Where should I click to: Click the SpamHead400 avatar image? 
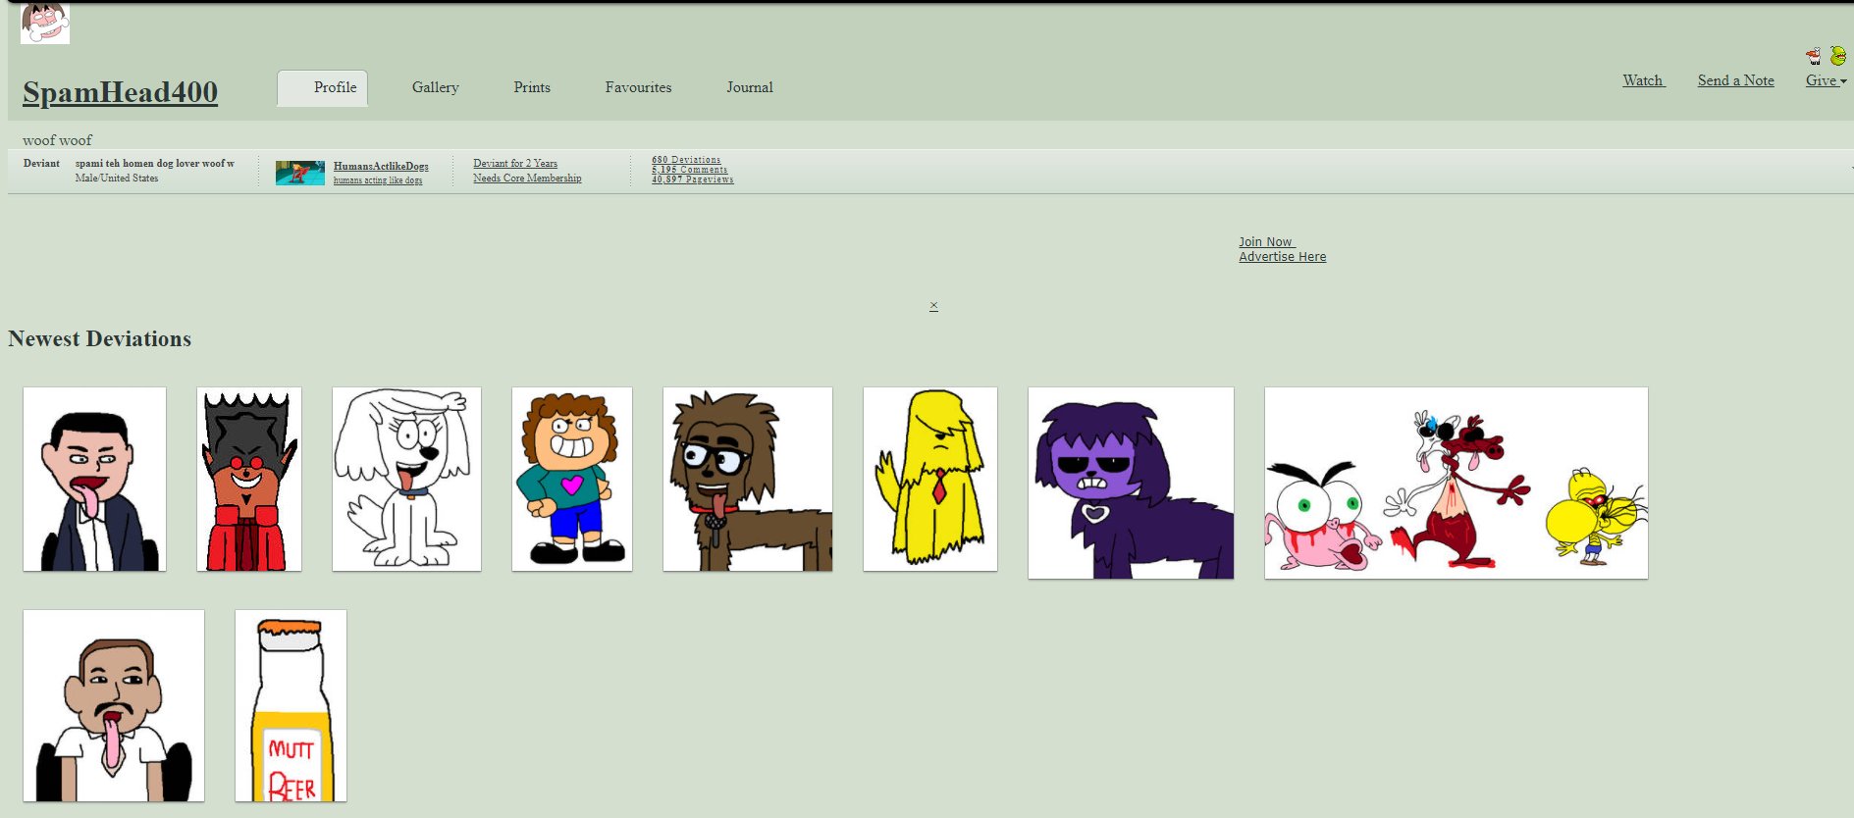click(45, 22)
